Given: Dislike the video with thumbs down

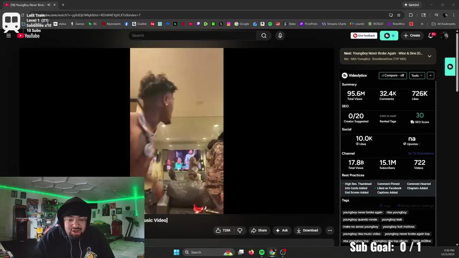Looking at the screenshot, I should (x=240, y=230).
